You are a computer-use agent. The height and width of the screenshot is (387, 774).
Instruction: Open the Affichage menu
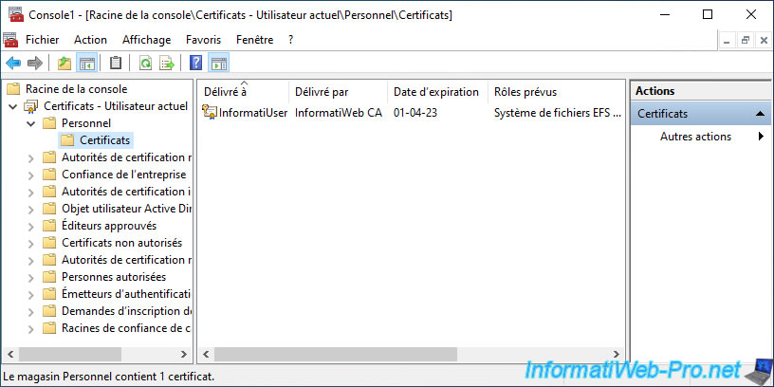click(x=146, y=40)
